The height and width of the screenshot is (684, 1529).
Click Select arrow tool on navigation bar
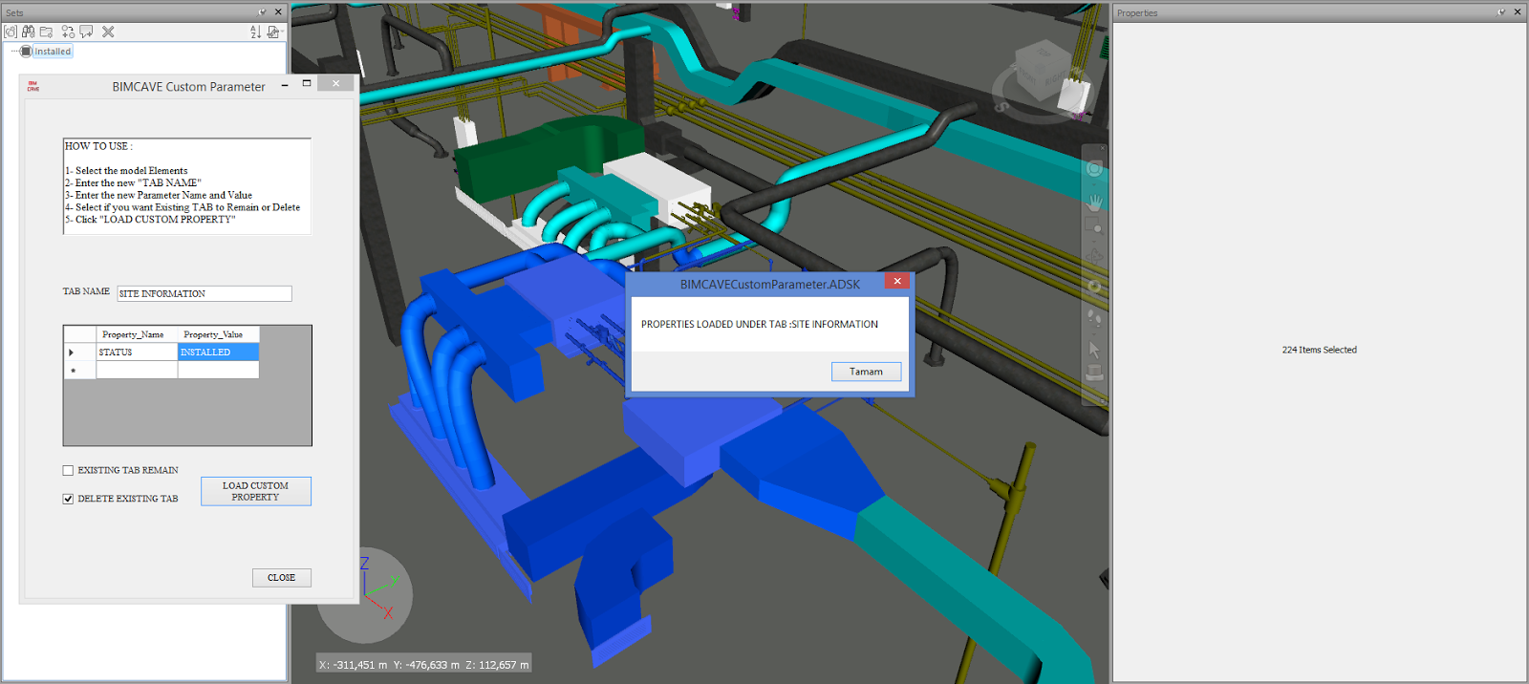1095,350
